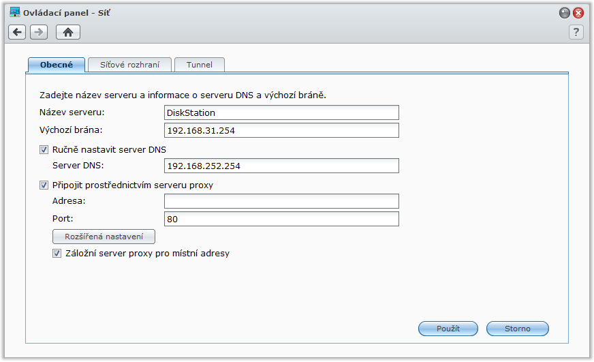Switch to the Obecné tab
The image size is (594, 362).
pyautogui.click(x=57, y=65)
